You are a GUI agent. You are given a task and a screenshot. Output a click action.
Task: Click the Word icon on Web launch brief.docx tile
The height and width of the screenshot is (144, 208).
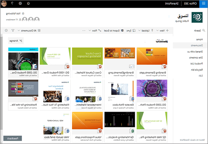click(67, 131)
